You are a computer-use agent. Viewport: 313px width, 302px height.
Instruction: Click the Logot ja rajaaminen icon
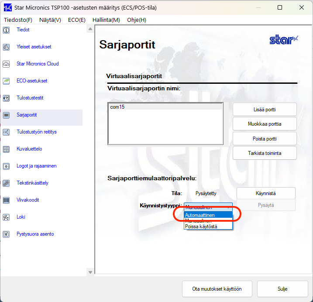6,166
